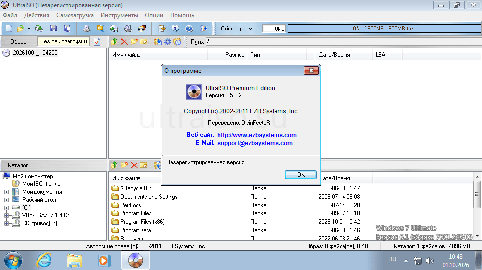Click the support@ezbsystems.com email link

255,143
